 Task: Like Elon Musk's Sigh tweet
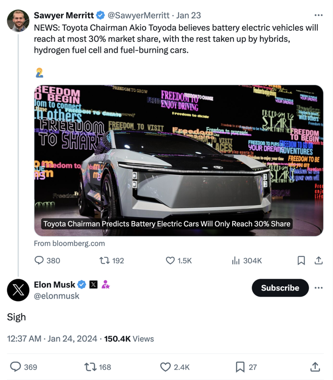click(x=166, y=367)
